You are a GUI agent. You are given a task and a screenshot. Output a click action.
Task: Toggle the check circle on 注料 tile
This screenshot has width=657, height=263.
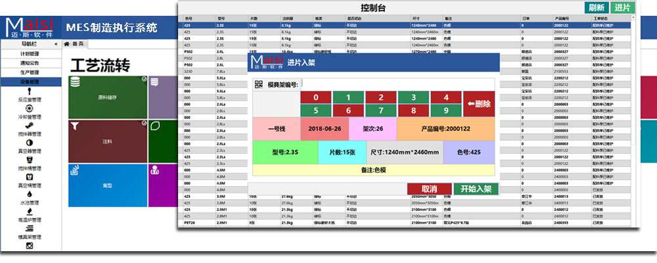(x=144, y=123)
